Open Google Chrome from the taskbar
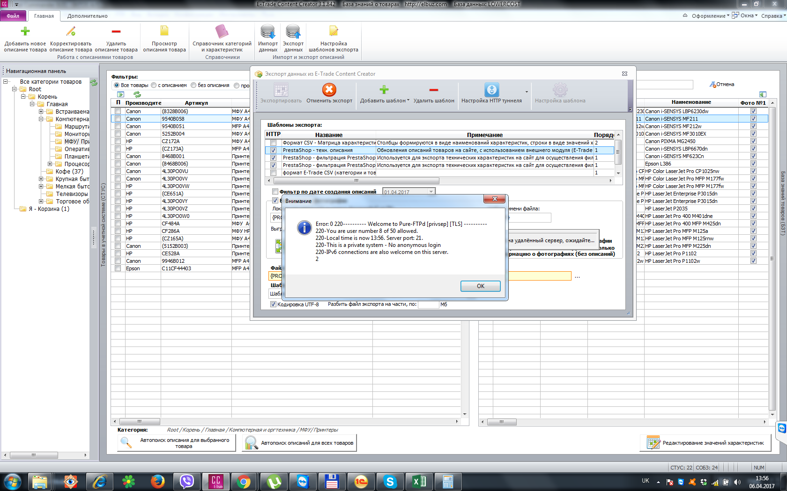The image size is (787, 491). pyautogui.click(x=244, y=481)
